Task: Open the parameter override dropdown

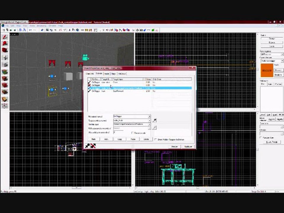Action: click(x=149, y=128)
